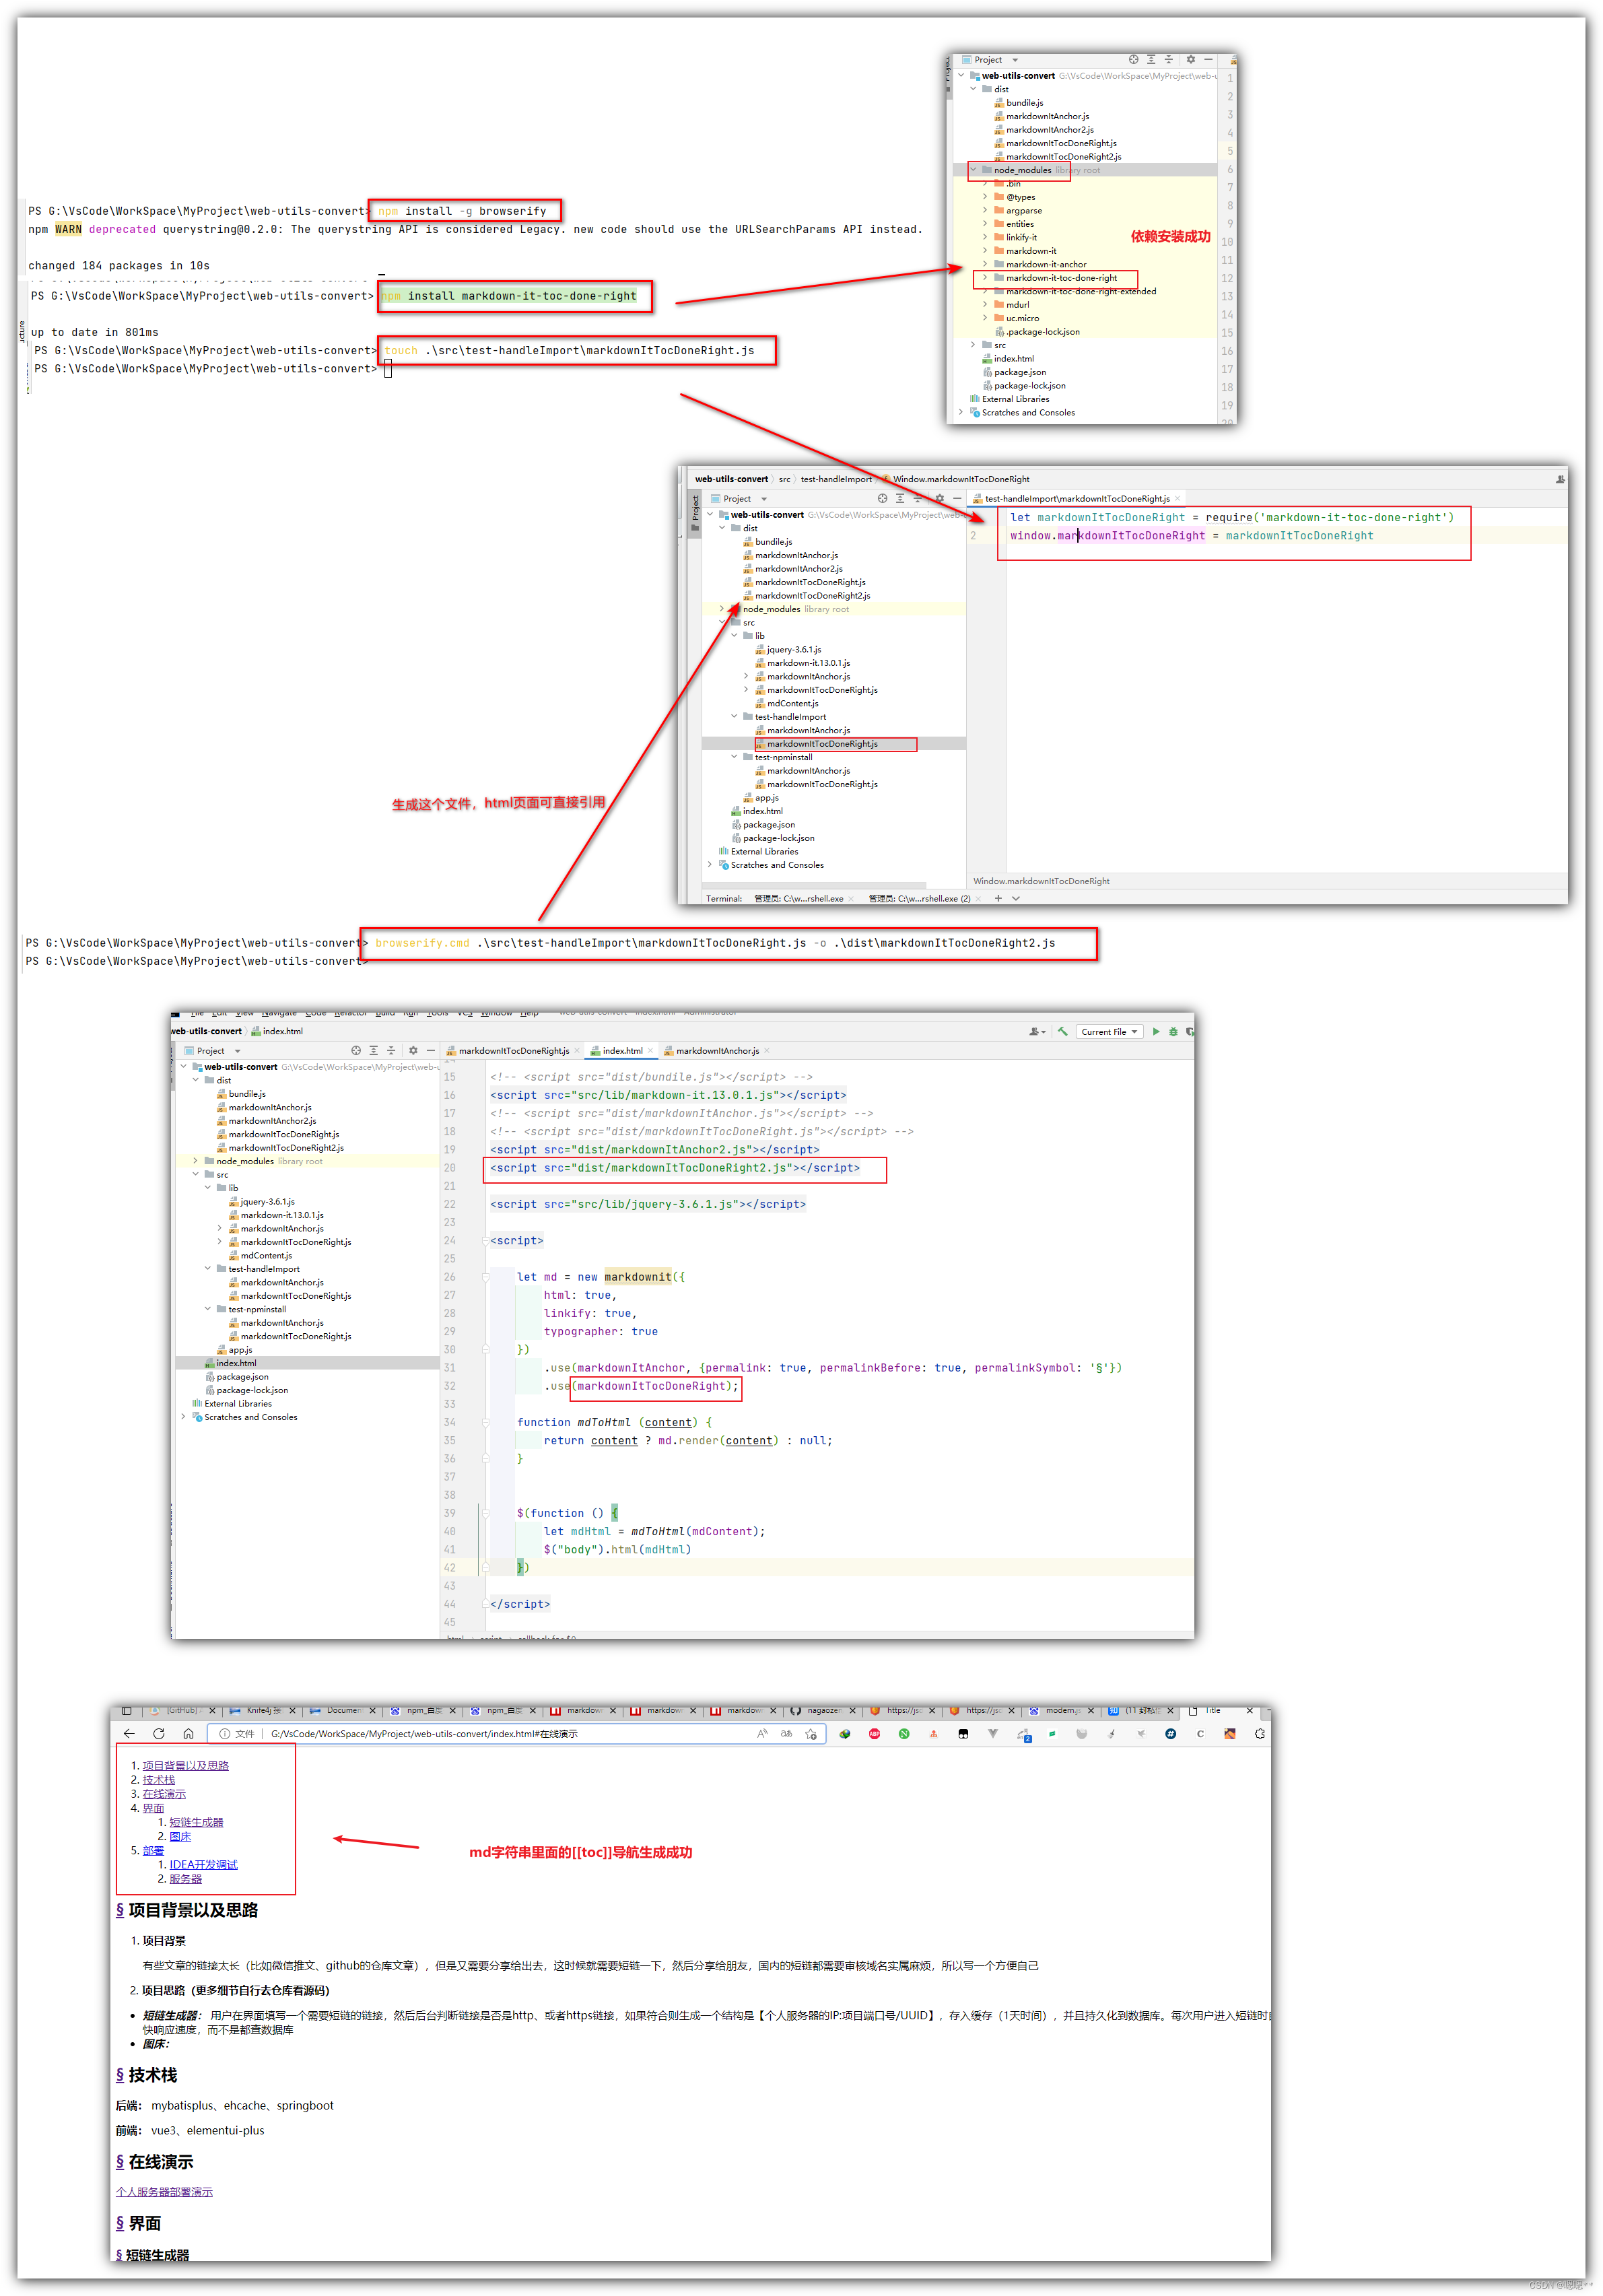Open link 个人服务器部署演示
This screenshot has height=2296, width=1603.
pos(164,2191)
